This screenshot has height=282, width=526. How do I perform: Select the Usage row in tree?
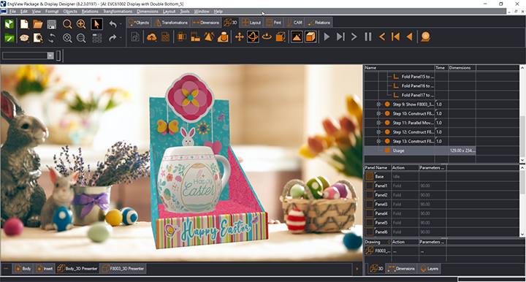pyautogui.click(x=420, y=150)
